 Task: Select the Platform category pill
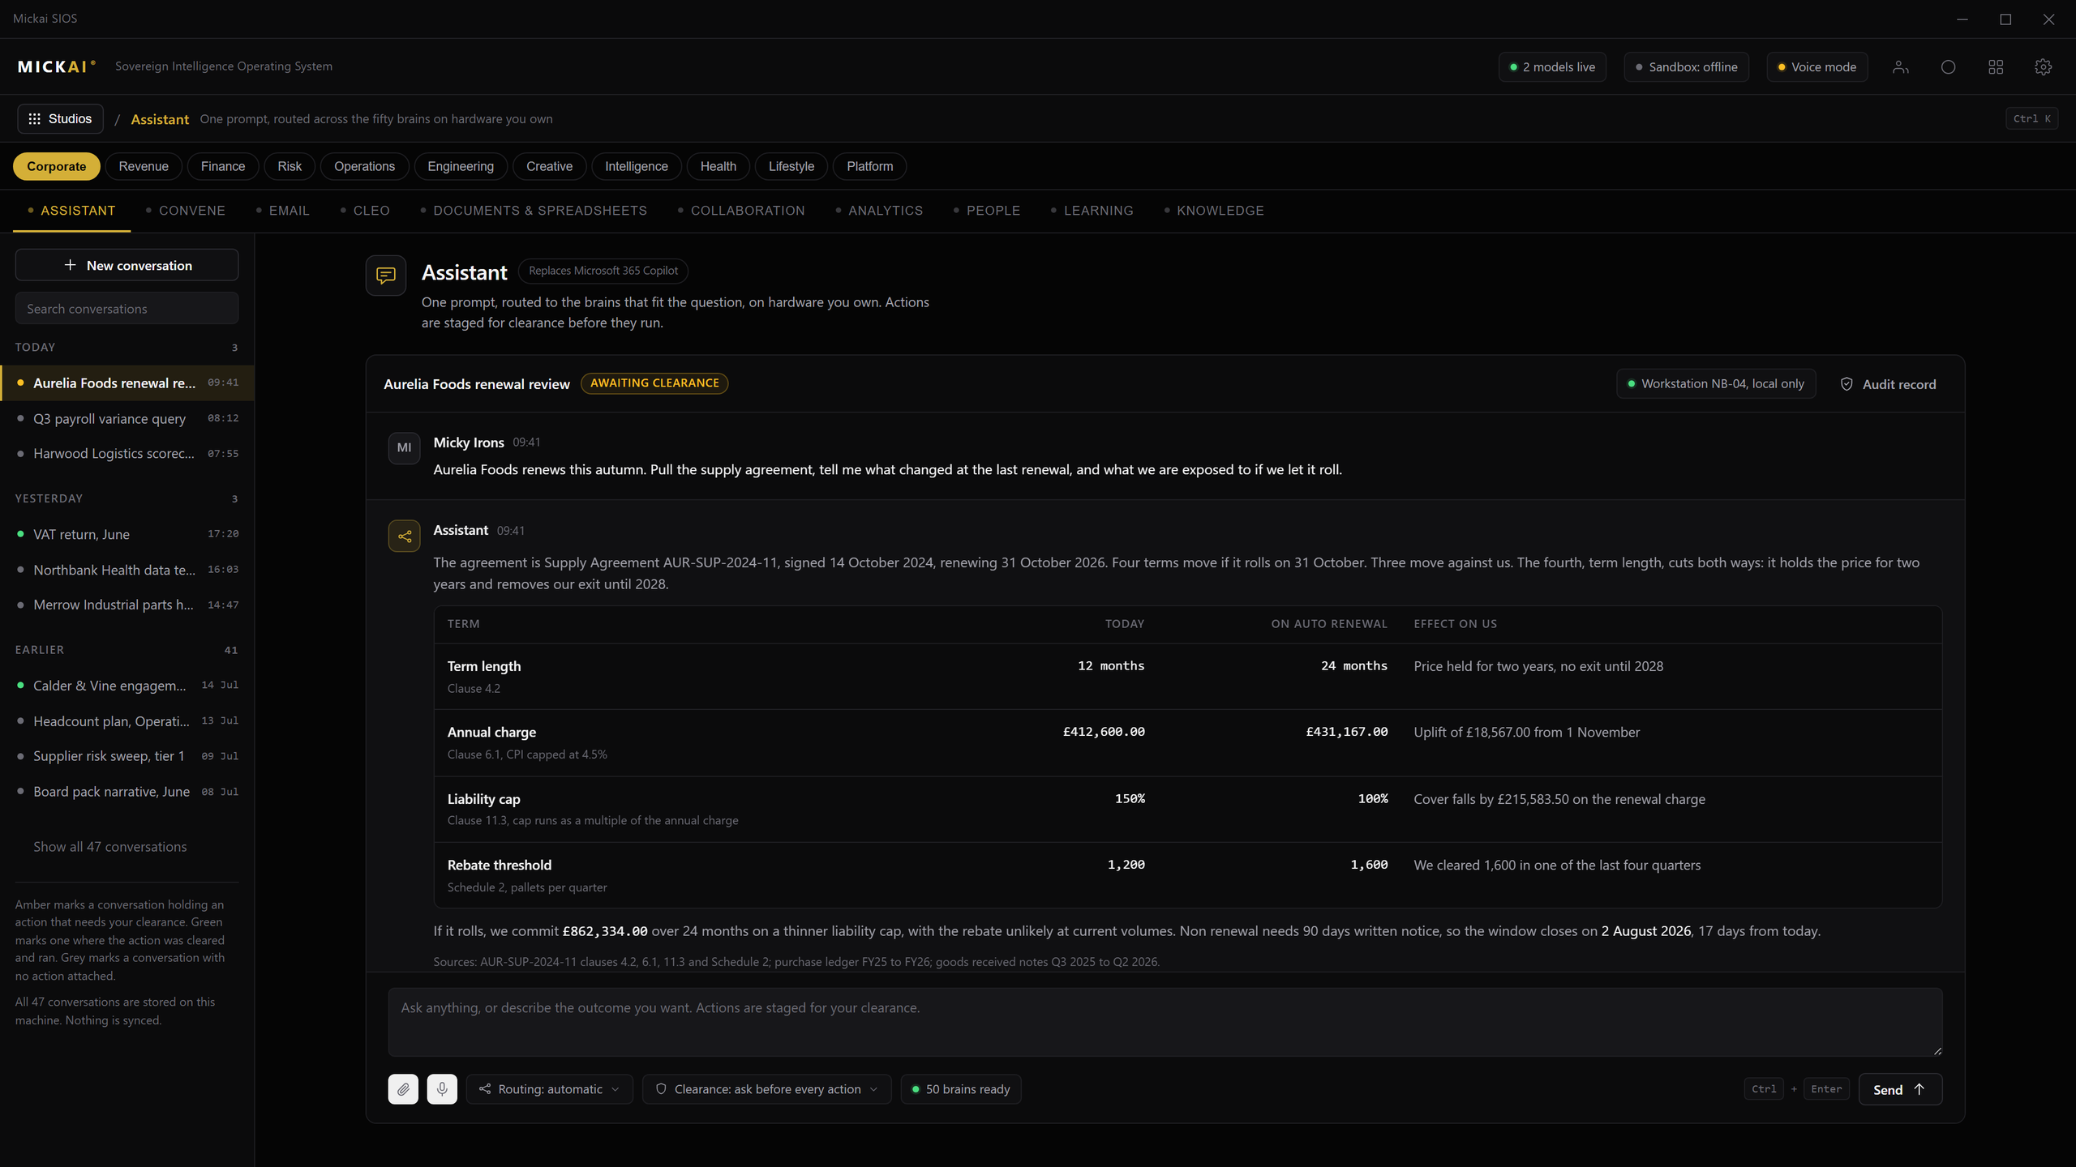click(870, 166)
